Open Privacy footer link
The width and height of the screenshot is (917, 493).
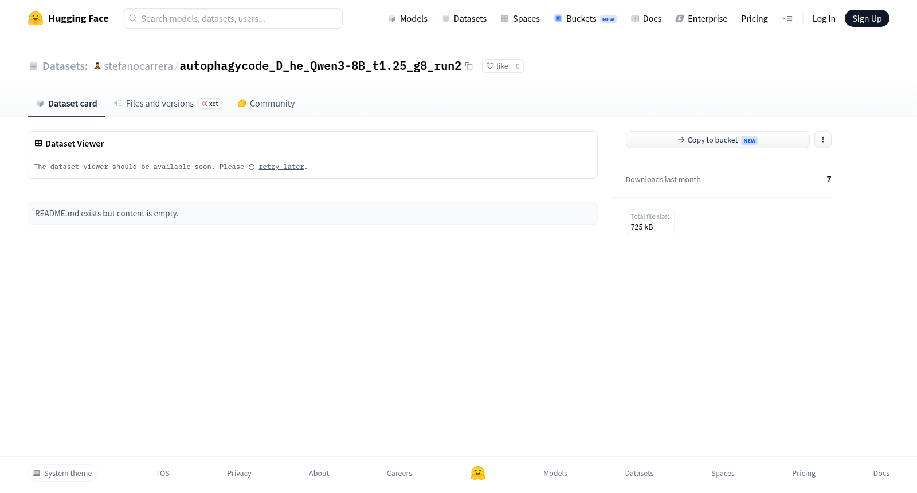tap(239, 473)
